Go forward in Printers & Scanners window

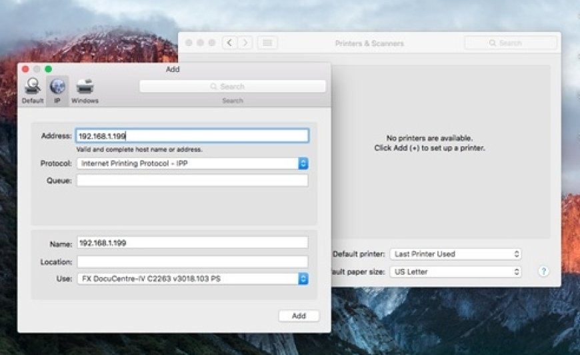point(245,43)
